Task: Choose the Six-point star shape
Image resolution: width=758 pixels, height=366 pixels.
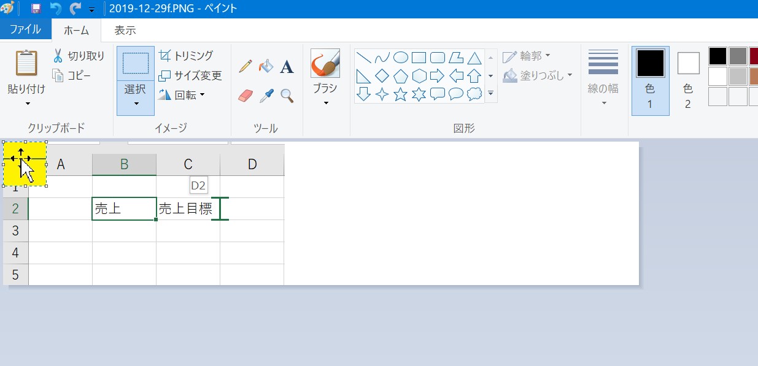Action: tap(419, 94)
